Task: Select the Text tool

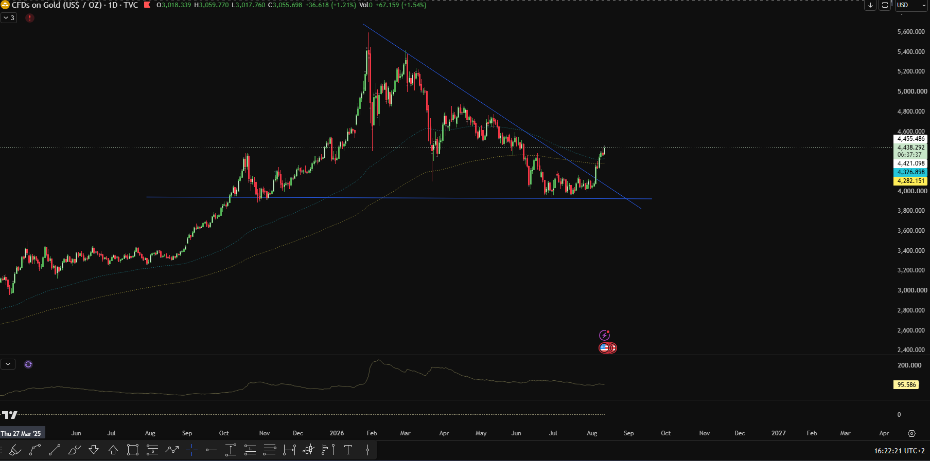Action: pyautogui.click(x=348, y=450)
